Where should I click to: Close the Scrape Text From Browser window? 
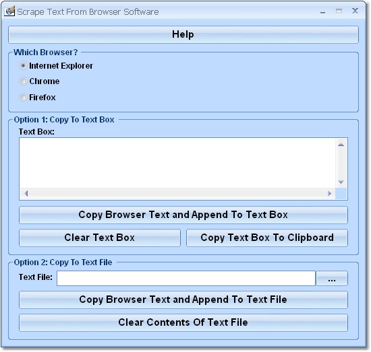(x=355, y=11)
